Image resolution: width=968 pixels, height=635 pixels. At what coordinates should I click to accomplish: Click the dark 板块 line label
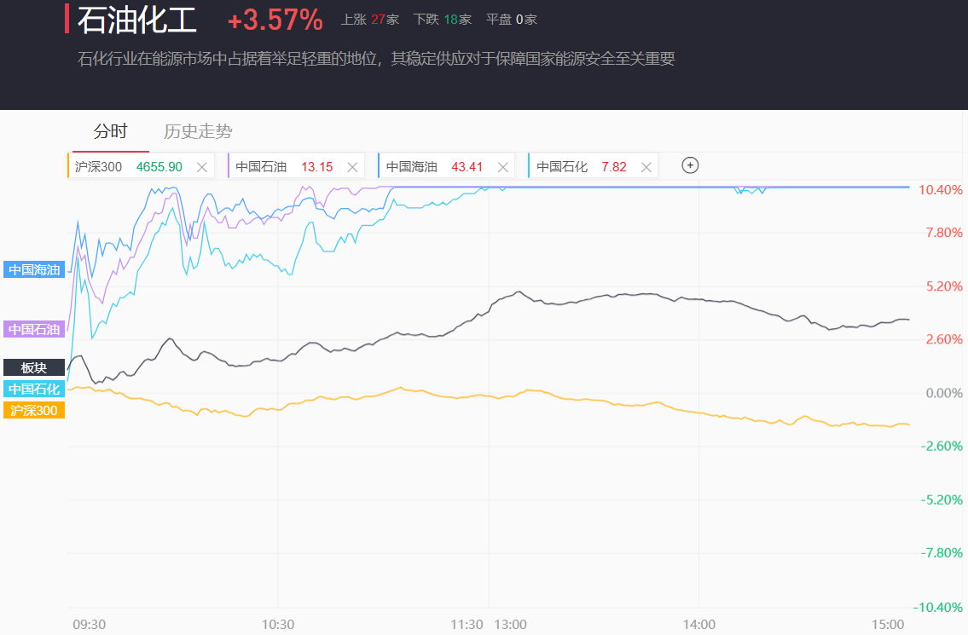coord(34,367)
